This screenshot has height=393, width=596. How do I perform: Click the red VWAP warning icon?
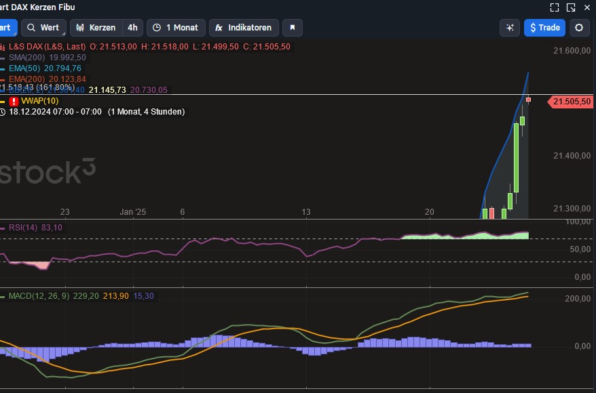point(14,101)
